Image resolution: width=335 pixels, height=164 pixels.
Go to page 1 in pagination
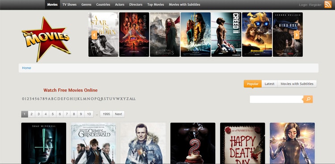[x=25, y=114]
